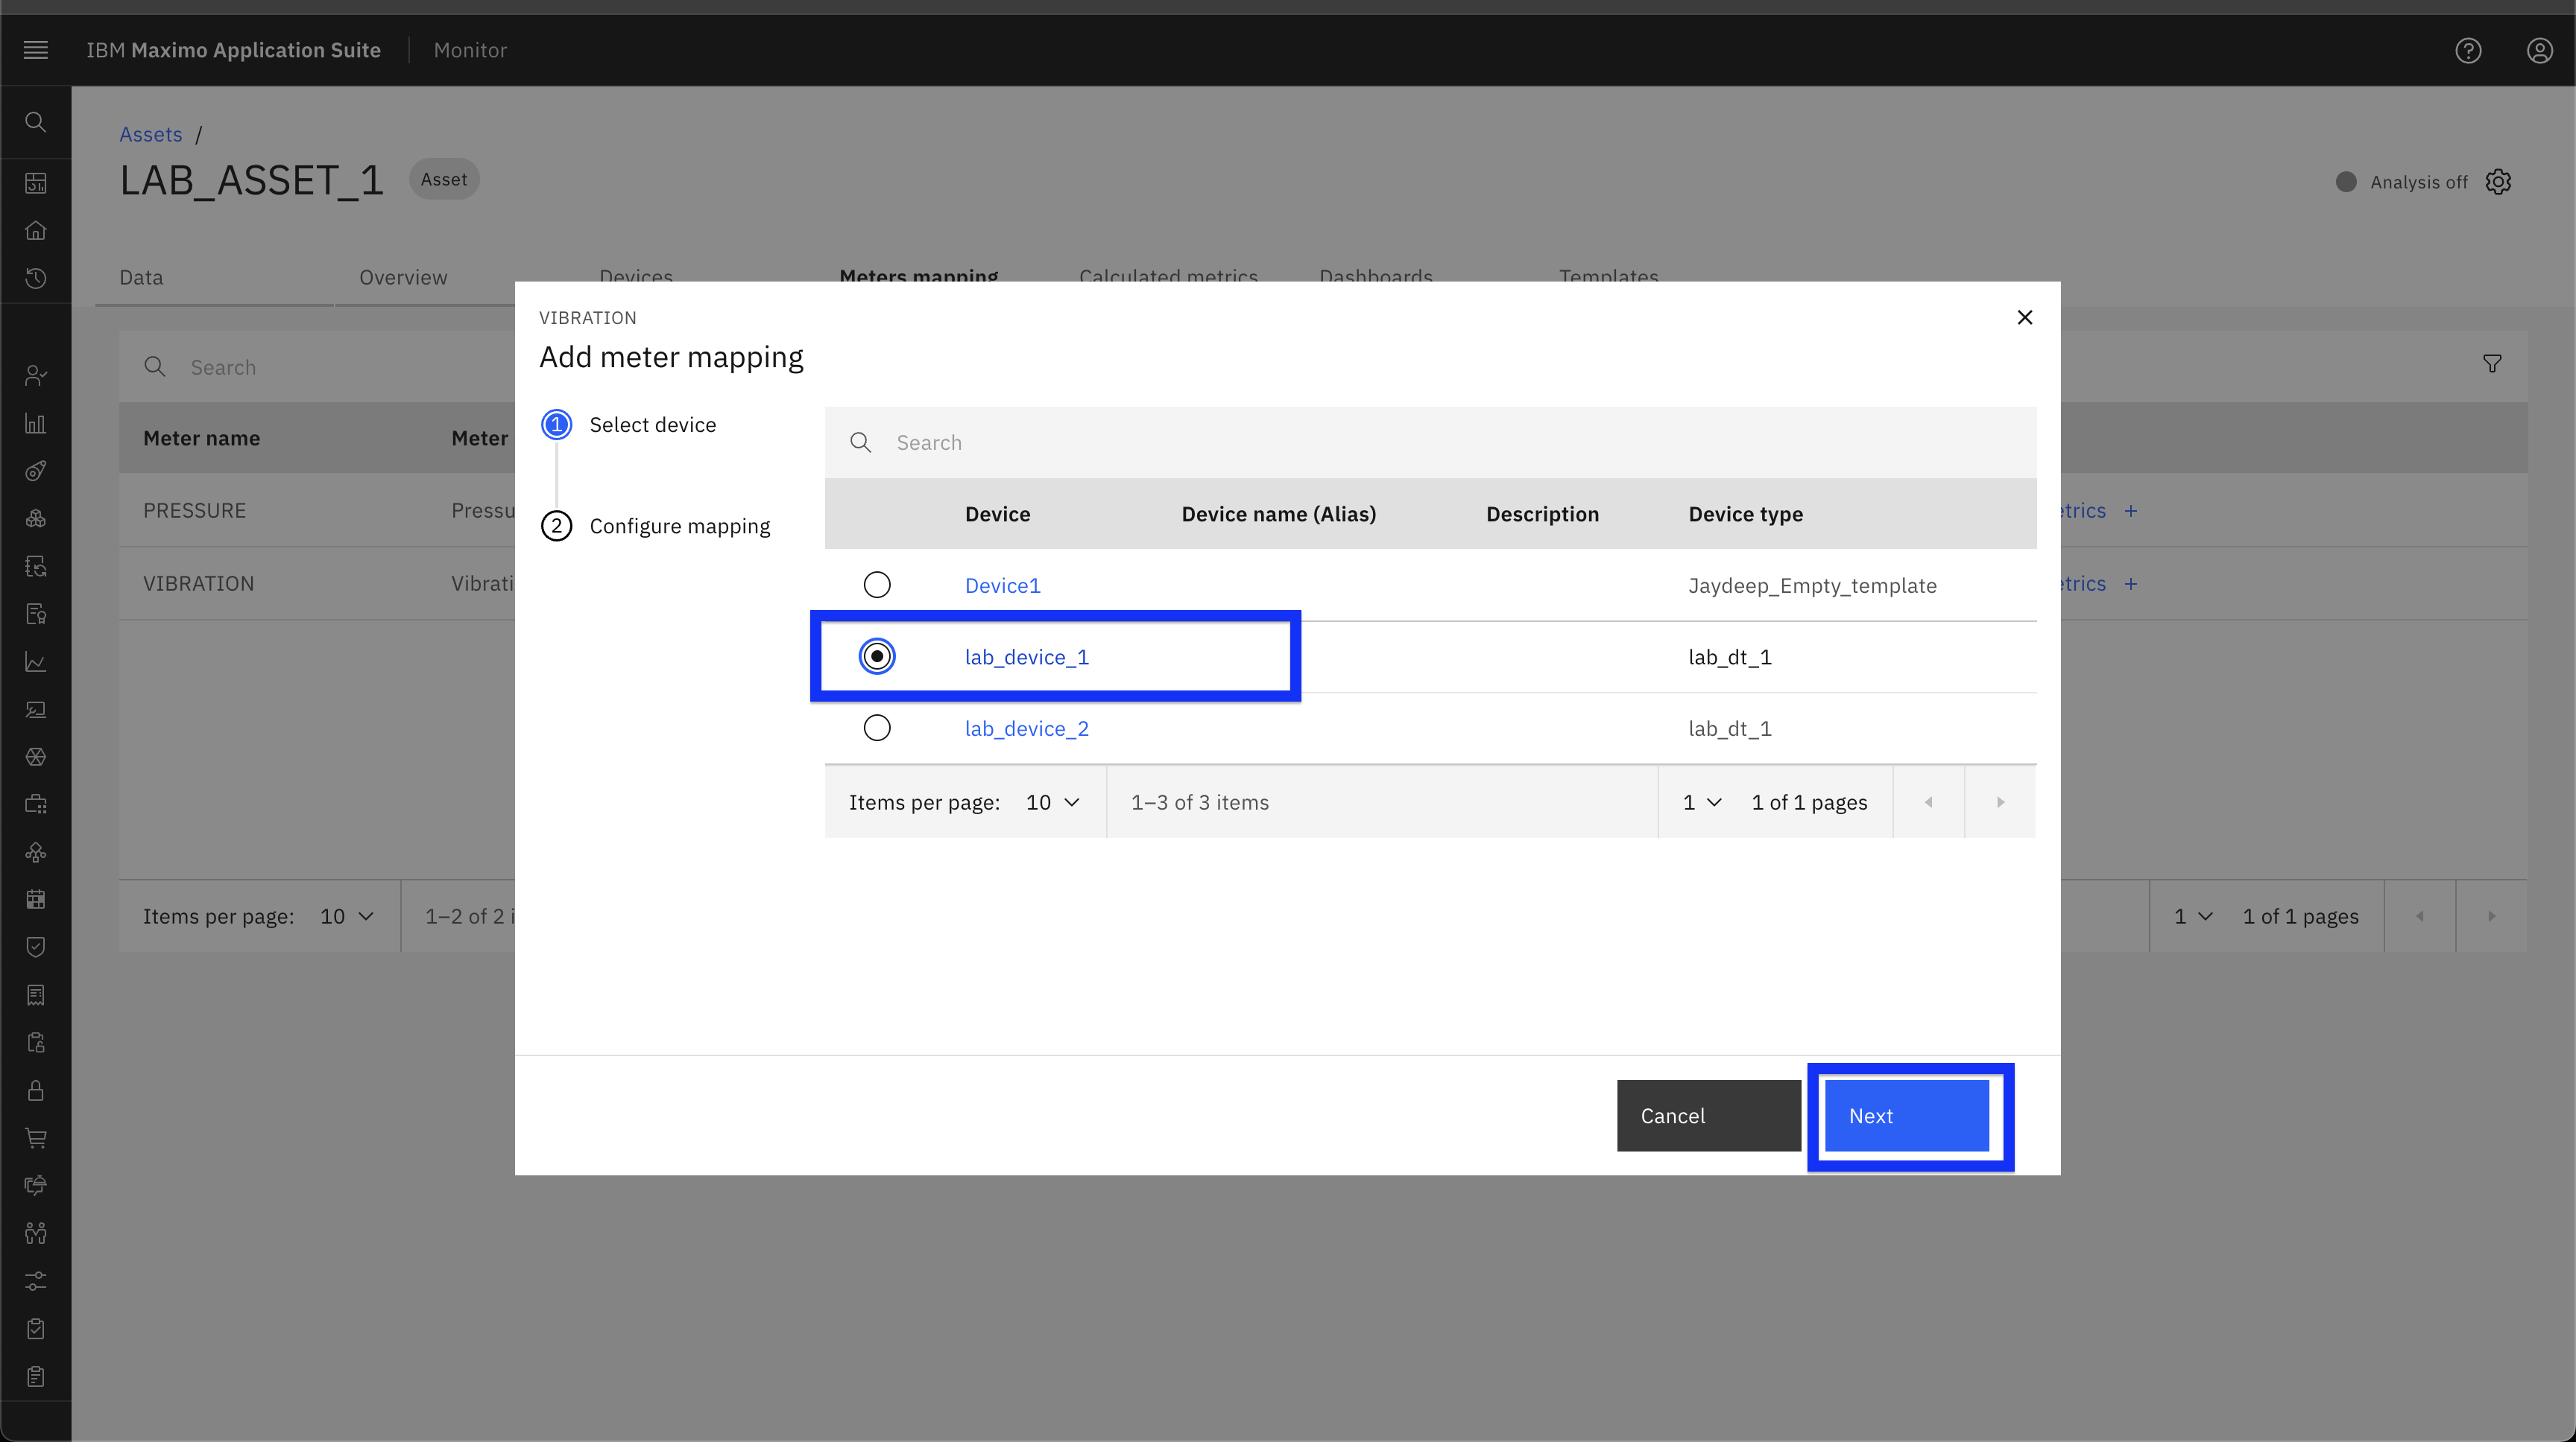The width and height of the screenshot is (2576, 1442).
Task: Open the sidebar line chart icon
Action: [36, 661]
